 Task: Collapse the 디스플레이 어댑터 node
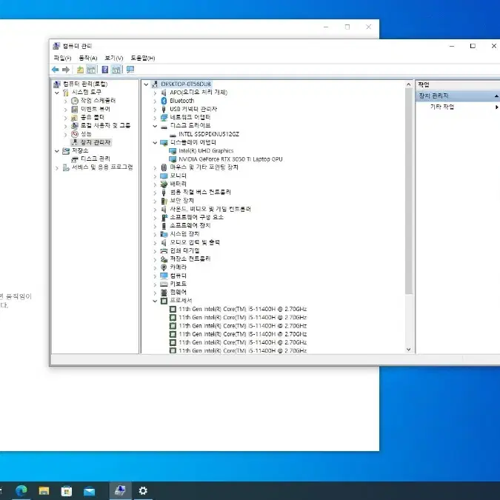(x=155, y=142)
